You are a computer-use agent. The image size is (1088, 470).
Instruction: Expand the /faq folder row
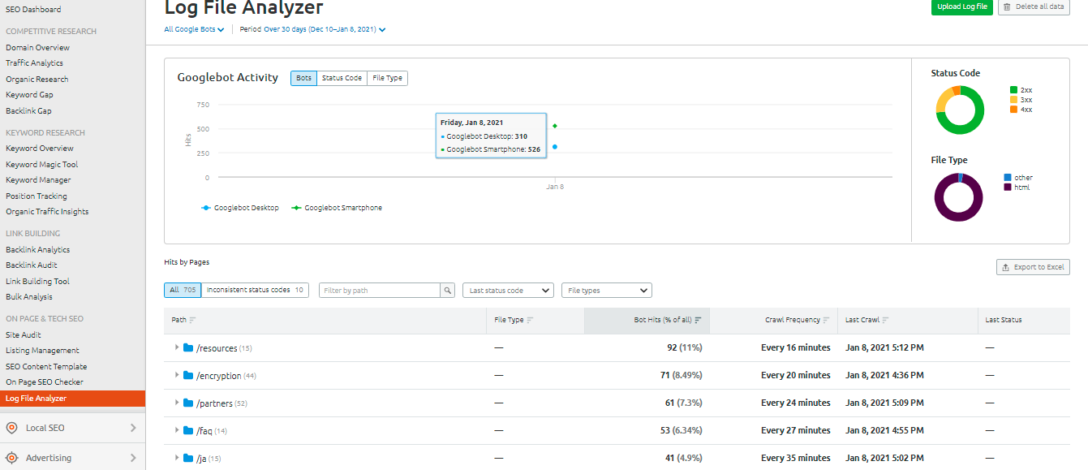coord(177,430)
